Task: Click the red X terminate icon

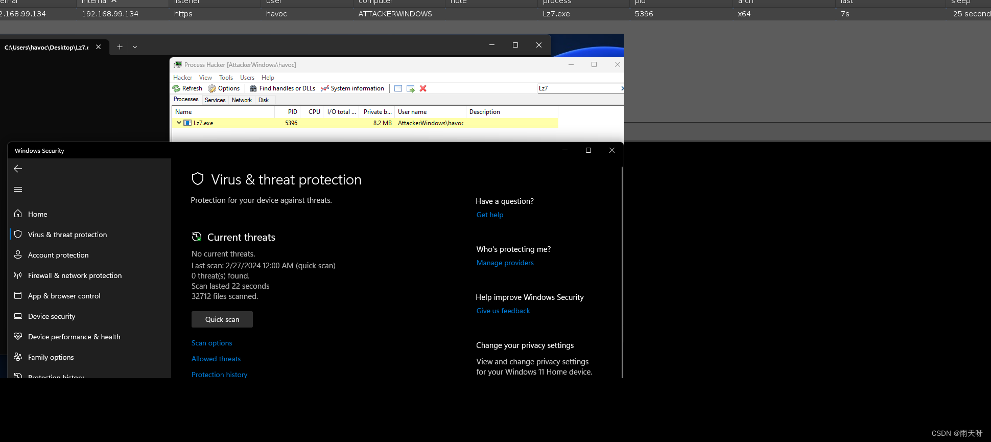Action: 423,88
